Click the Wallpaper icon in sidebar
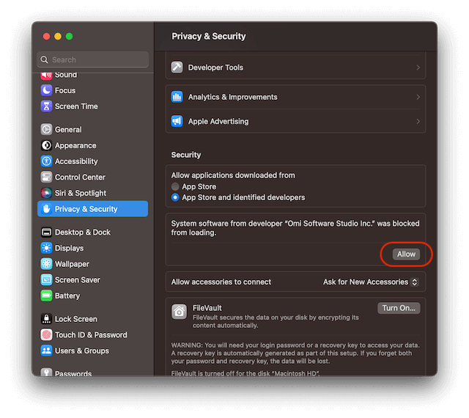 pyautogui.click(x=47, y=264)
